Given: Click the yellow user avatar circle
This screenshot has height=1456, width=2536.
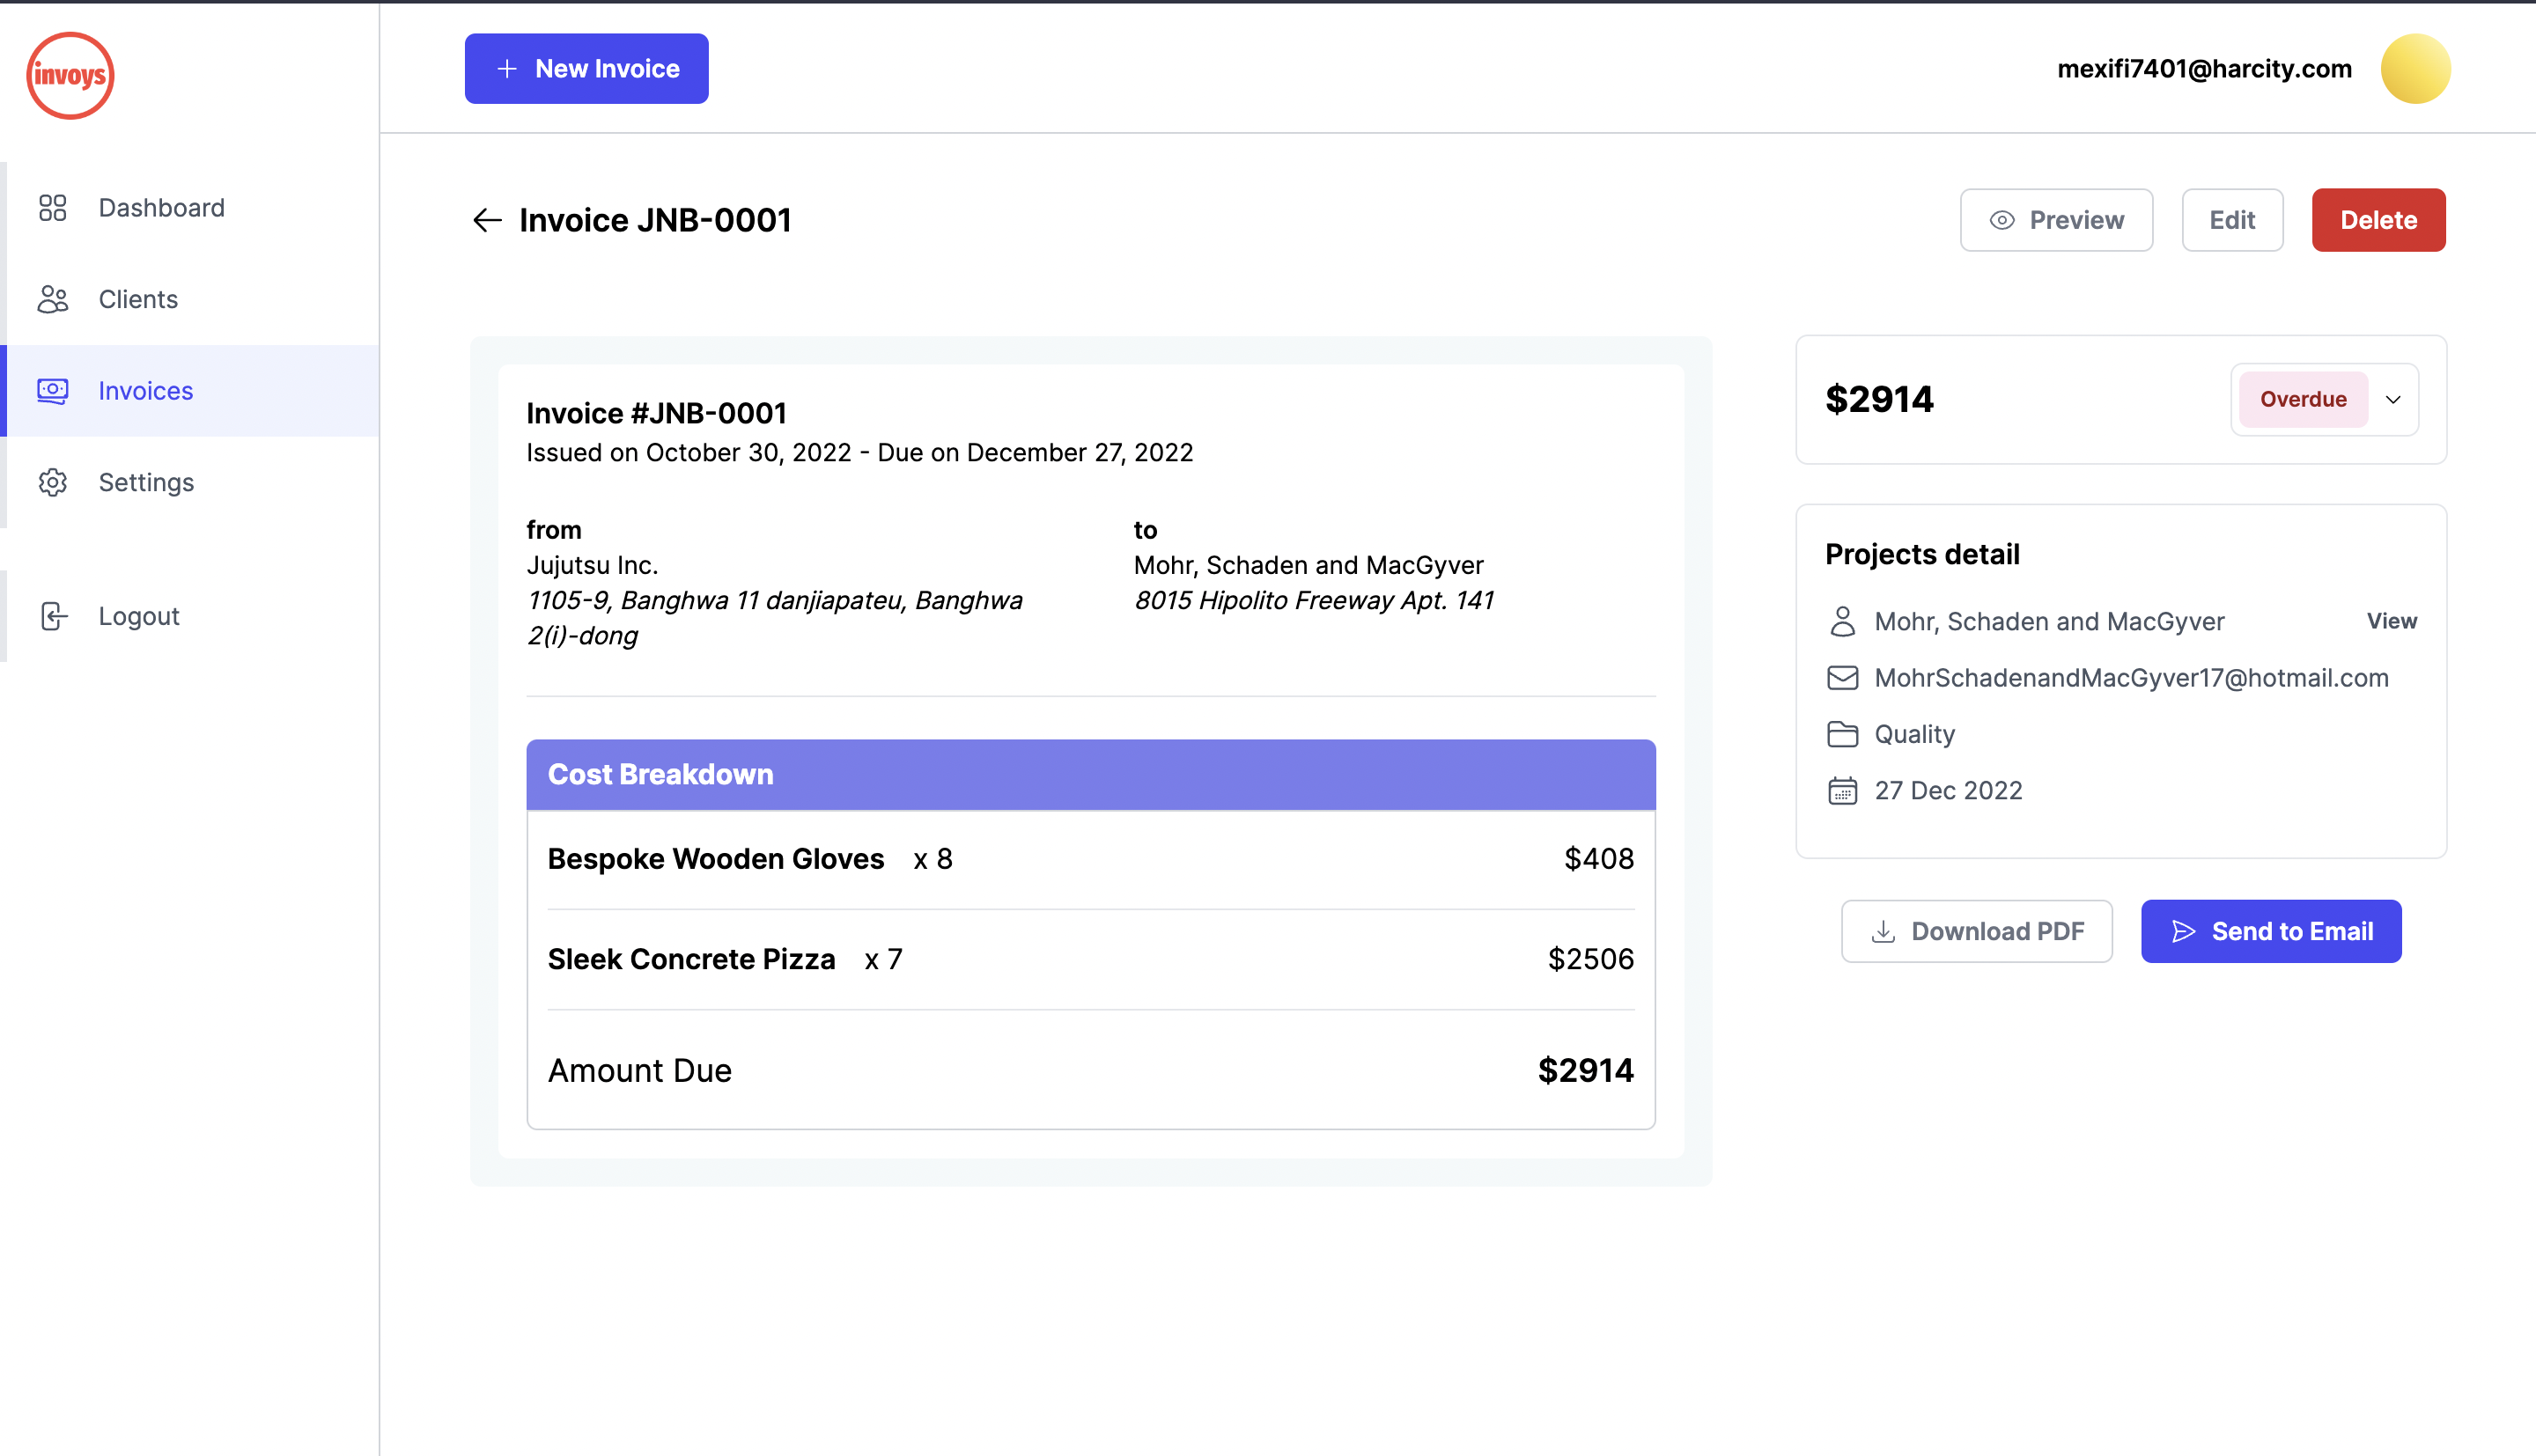Looking at the screenshot, I should [2415, 69].
